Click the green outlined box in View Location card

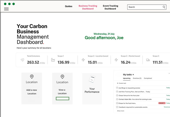tap(62, 98)
